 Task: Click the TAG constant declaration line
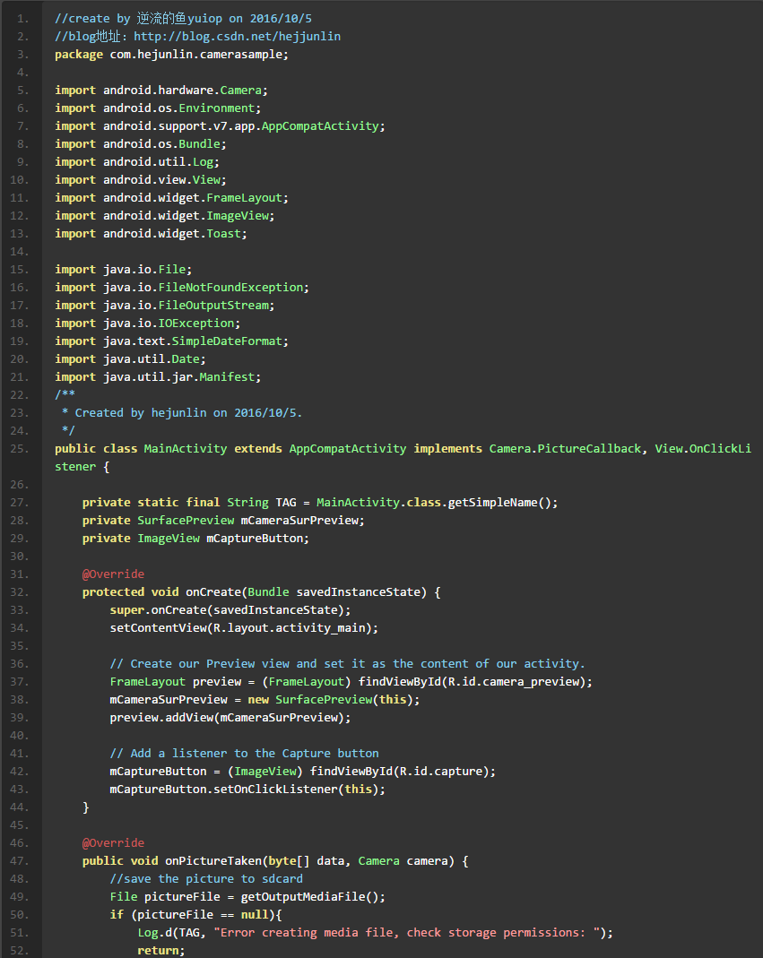[x=320, y=502]
